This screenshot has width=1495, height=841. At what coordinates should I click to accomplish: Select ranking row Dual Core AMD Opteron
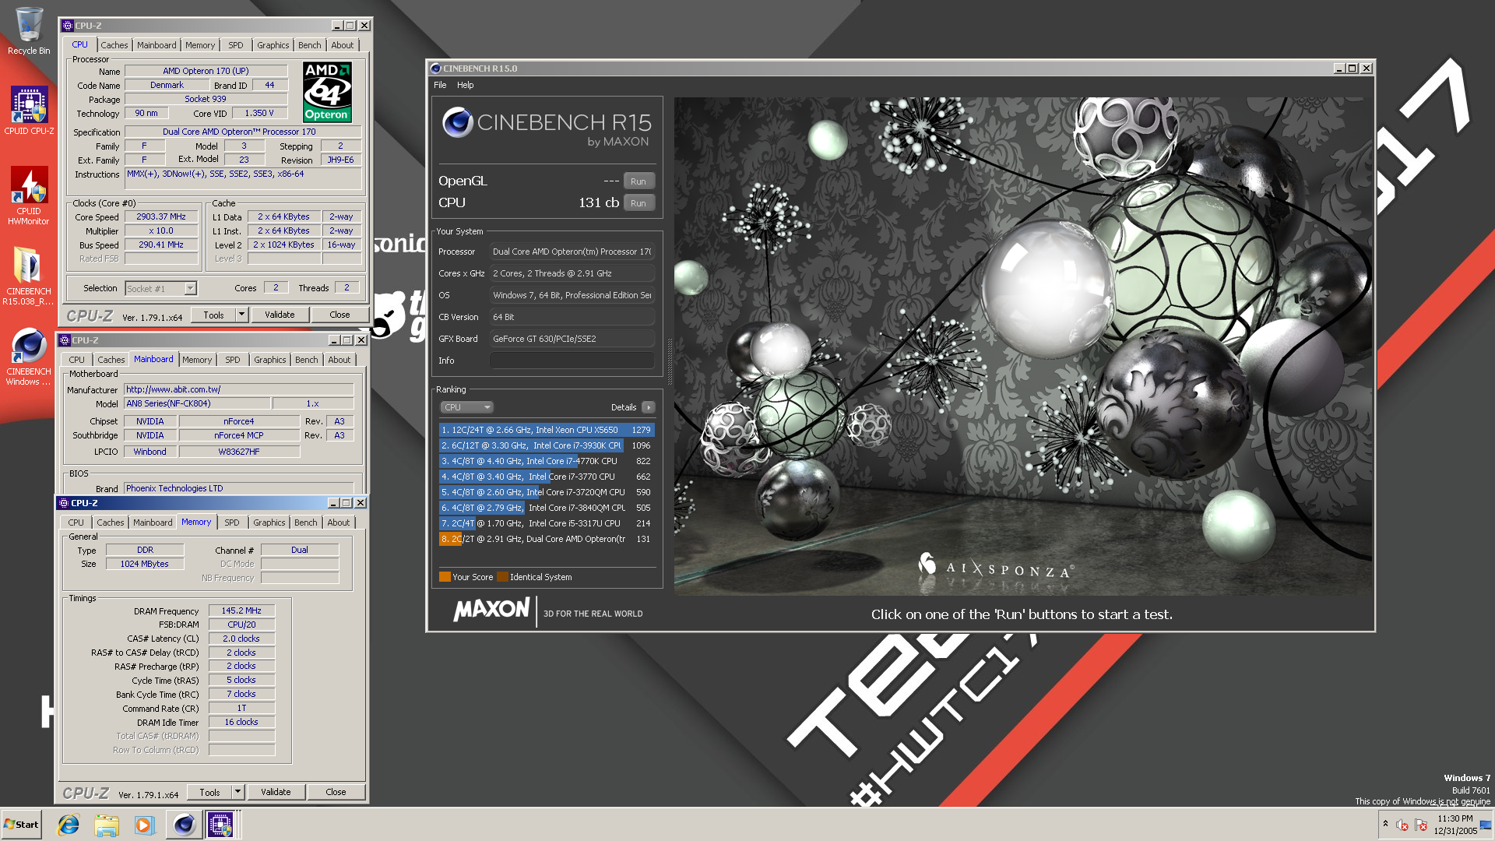pyautogui.click(x=547, y=539)
